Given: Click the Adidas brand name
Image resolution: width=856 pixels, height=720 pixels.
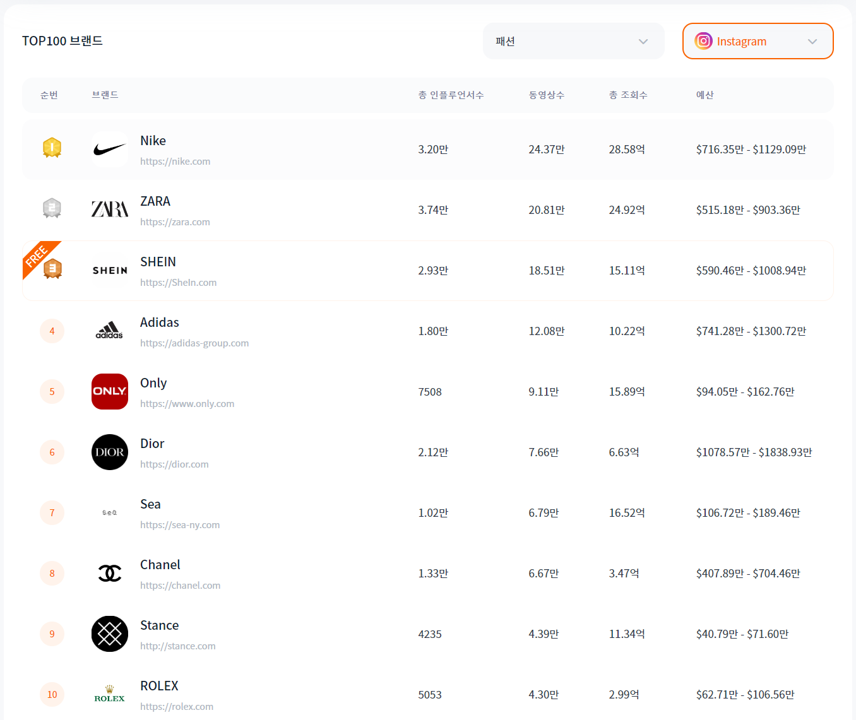Looking at the screenshot, I should pos(160,322).
